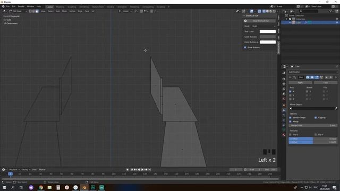Image resolution: width=340 pixels, height=191 pixels.
Task: Collapse Shortcut VUr panel
Action: pos(244,15)
